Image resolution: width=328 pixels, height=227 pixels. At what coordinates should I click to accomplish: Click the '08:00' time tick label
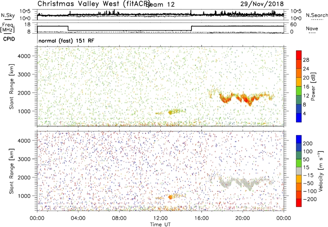(119, 218)
